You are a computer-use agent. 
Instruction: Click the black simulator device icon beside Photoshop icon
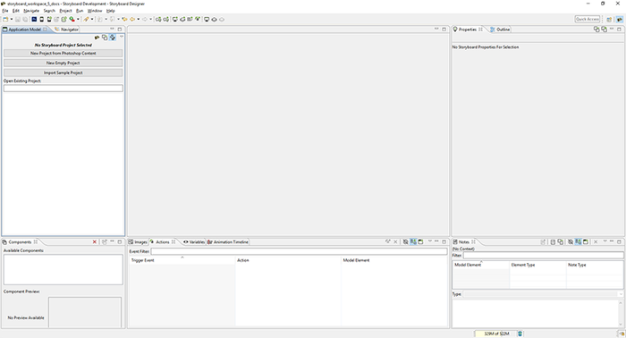[41, 19]
